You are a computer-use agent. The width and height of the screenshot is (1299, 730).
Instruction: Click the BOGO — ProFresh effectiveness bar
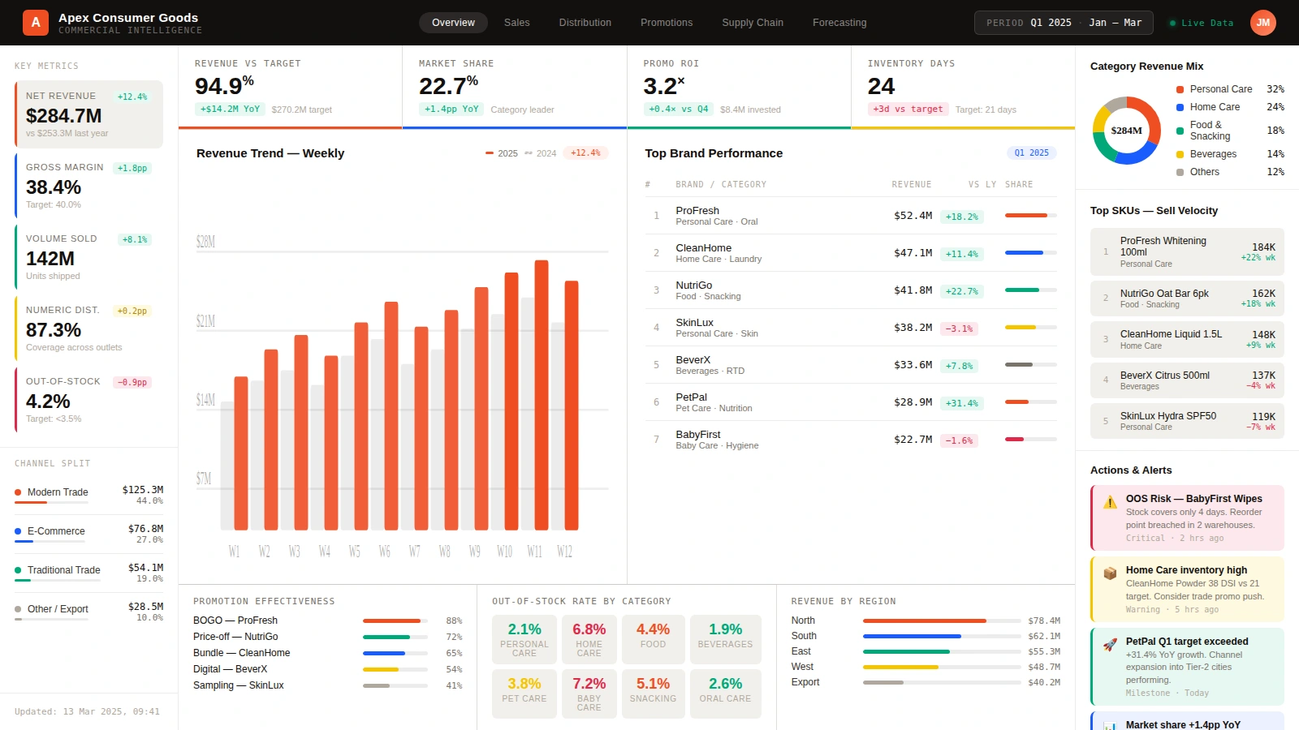pos(394,620)
